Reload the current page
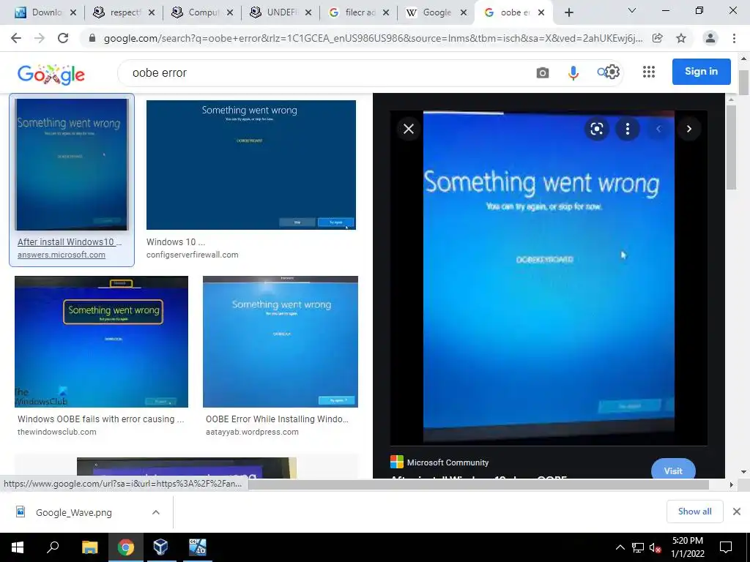The height and width of the screenshot is (562, 750). click(63, 38)
